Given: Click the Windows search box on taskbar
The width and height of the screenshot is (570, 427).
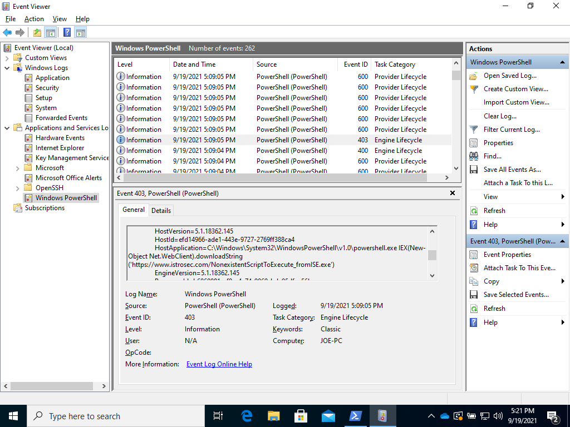Looking at the screenshot, I should (x=116, y=416).
